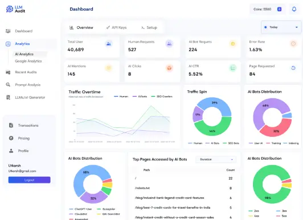
Task: Open notifications via the bell icon
Action: pos(294,9)
